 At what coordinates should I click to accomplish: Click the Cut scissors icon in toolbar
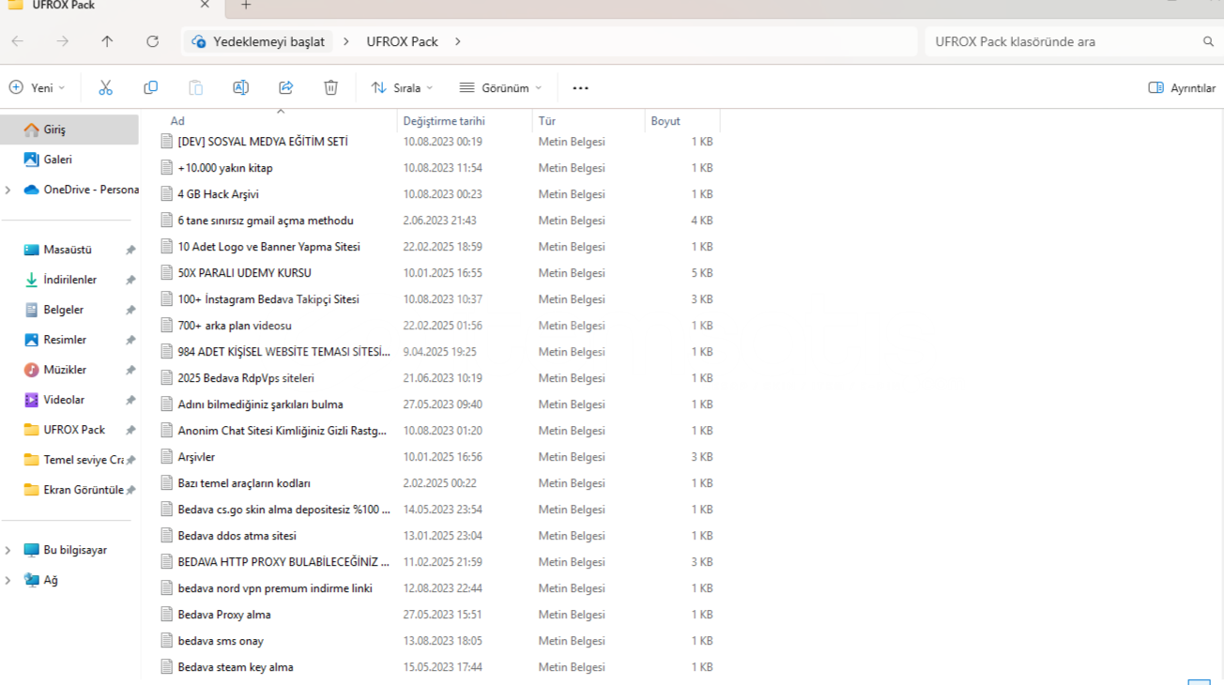point(105,87)
